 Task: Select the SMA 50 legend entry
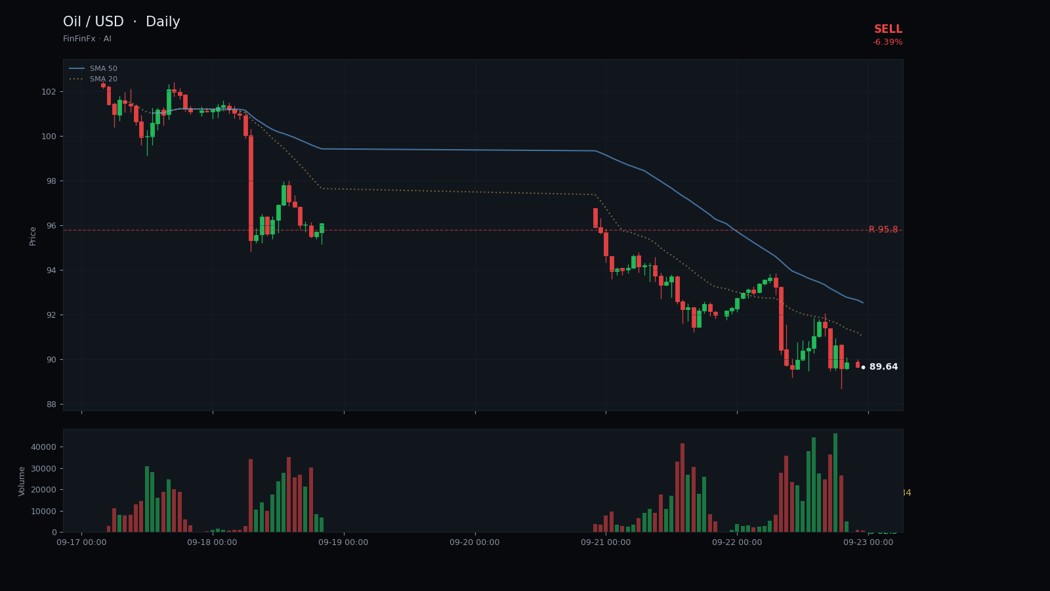point(93,69)
